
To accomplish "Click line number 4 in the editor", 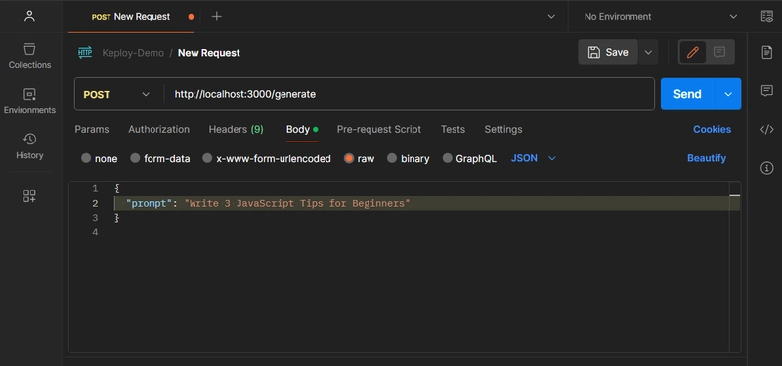I will tap(95, 232).
